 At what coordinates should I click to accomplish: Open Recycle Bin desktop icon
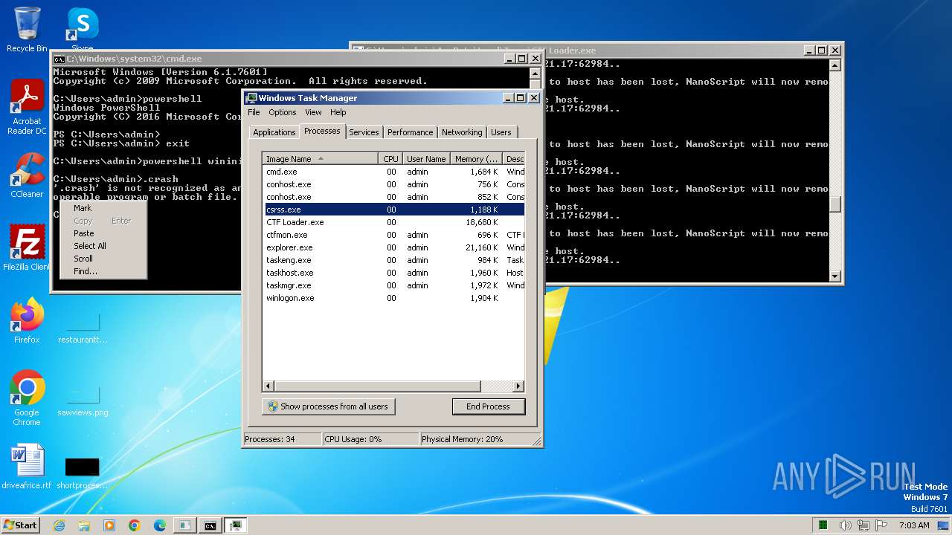(x=27, y=30)
